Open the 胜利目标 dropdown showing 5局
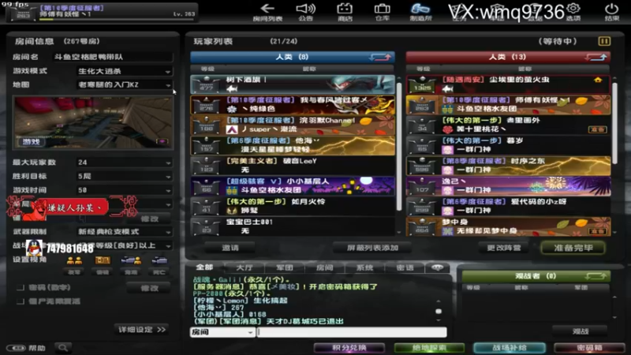Image resolution: width=631 pixels, height=355 pixels. coord(125,176)
